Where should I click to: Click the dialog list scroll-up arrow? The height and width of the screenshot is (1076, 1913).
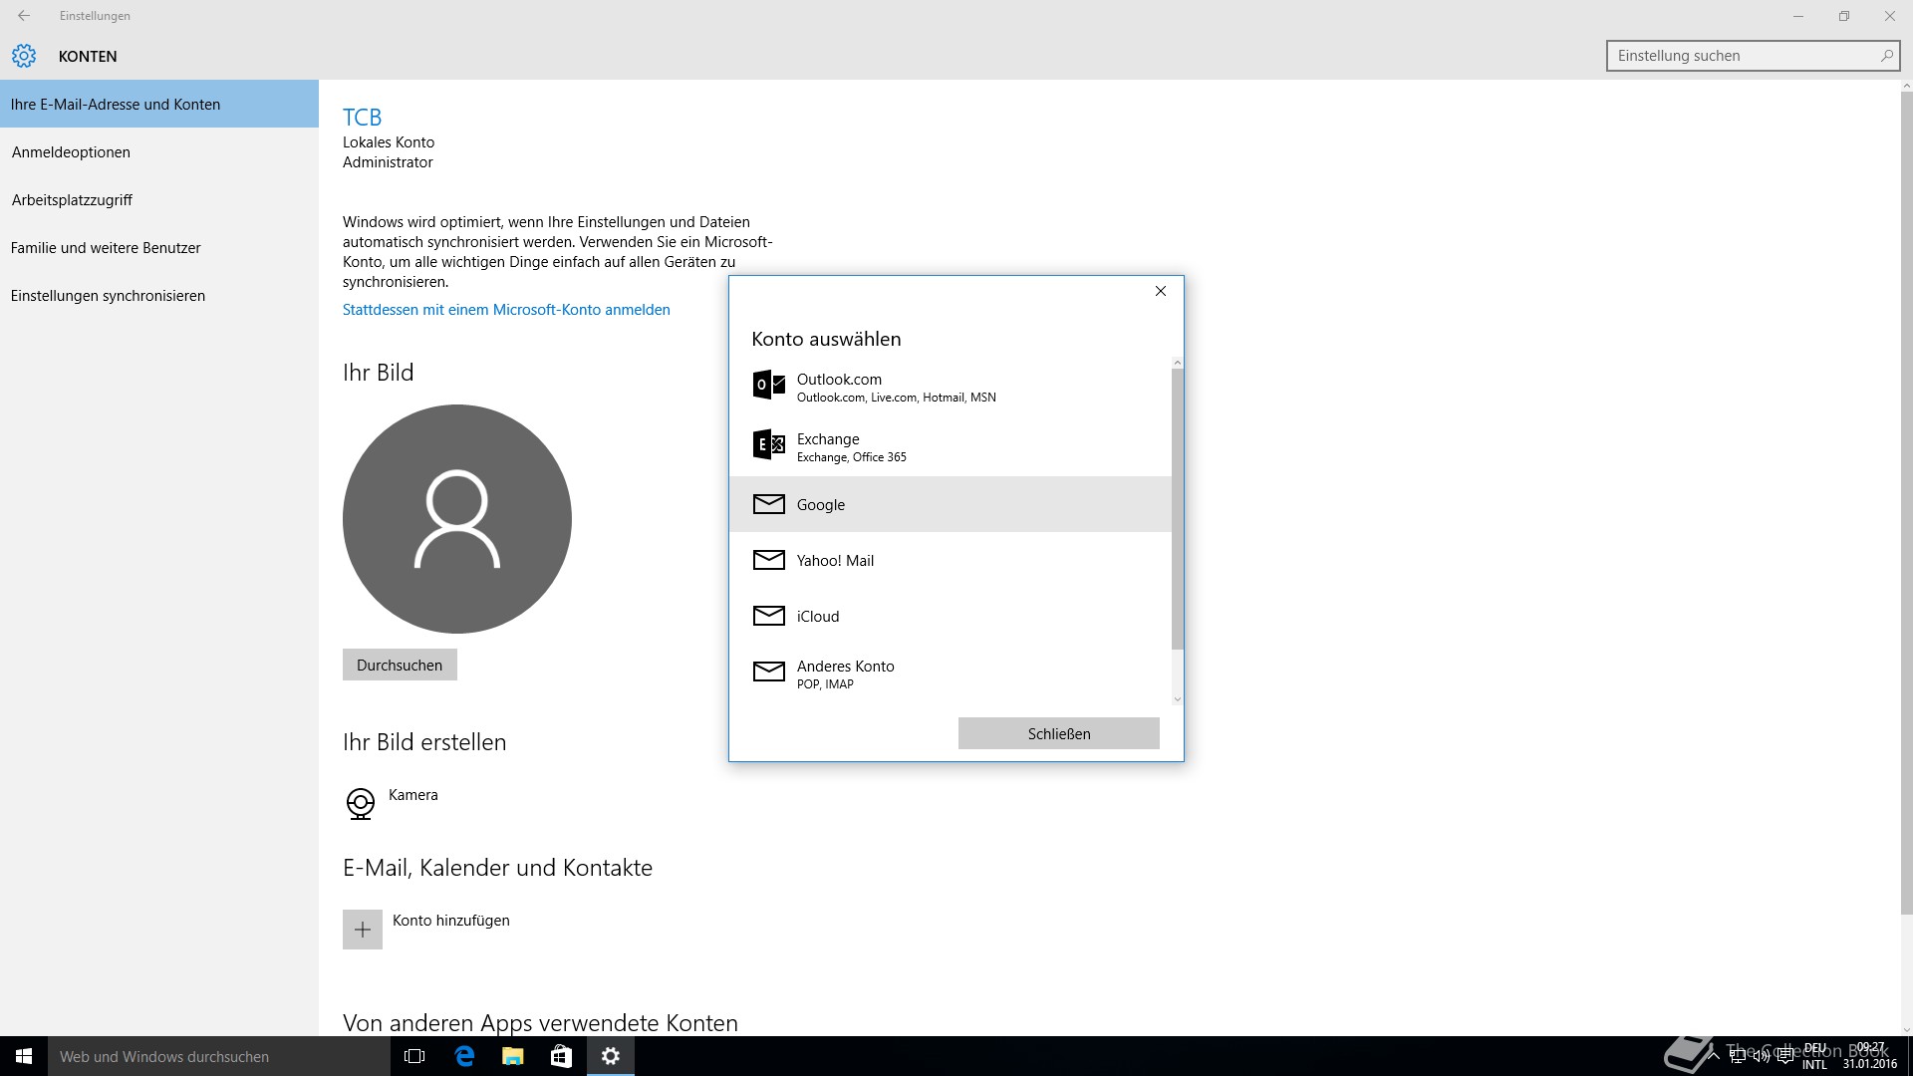1178,363
